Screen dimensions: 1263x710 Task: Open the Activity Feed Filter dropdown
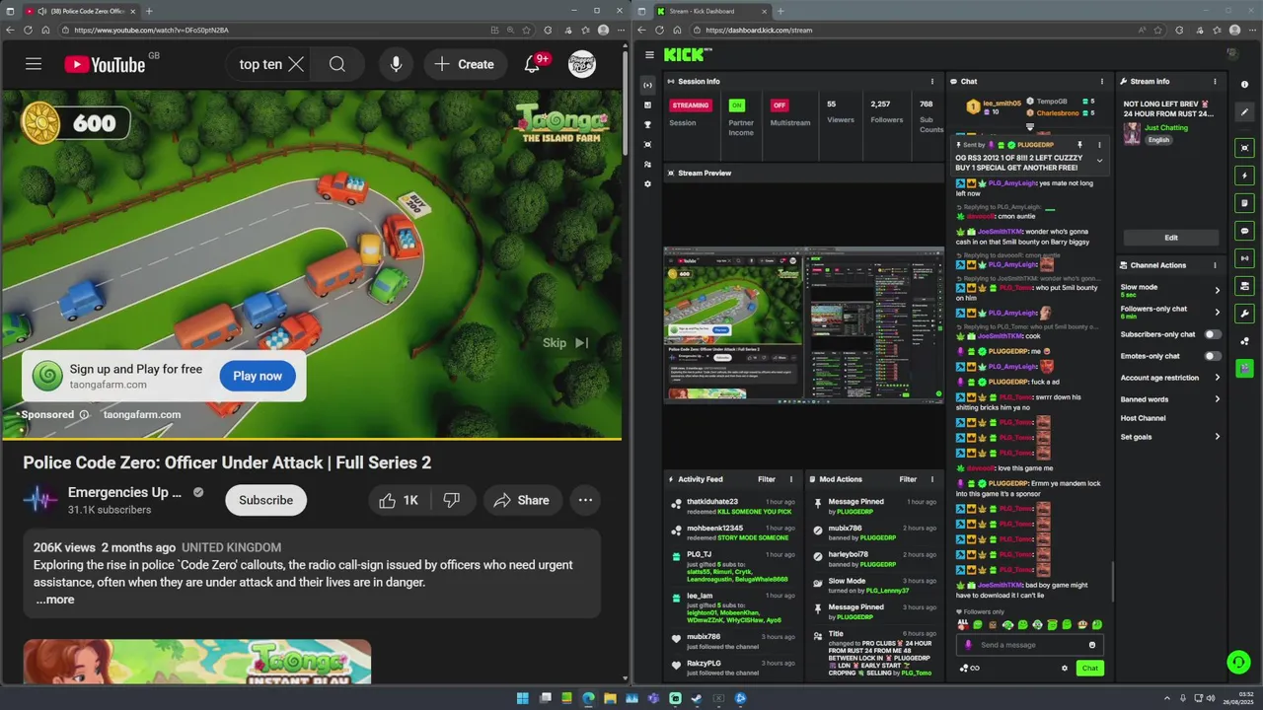point(767,479)
